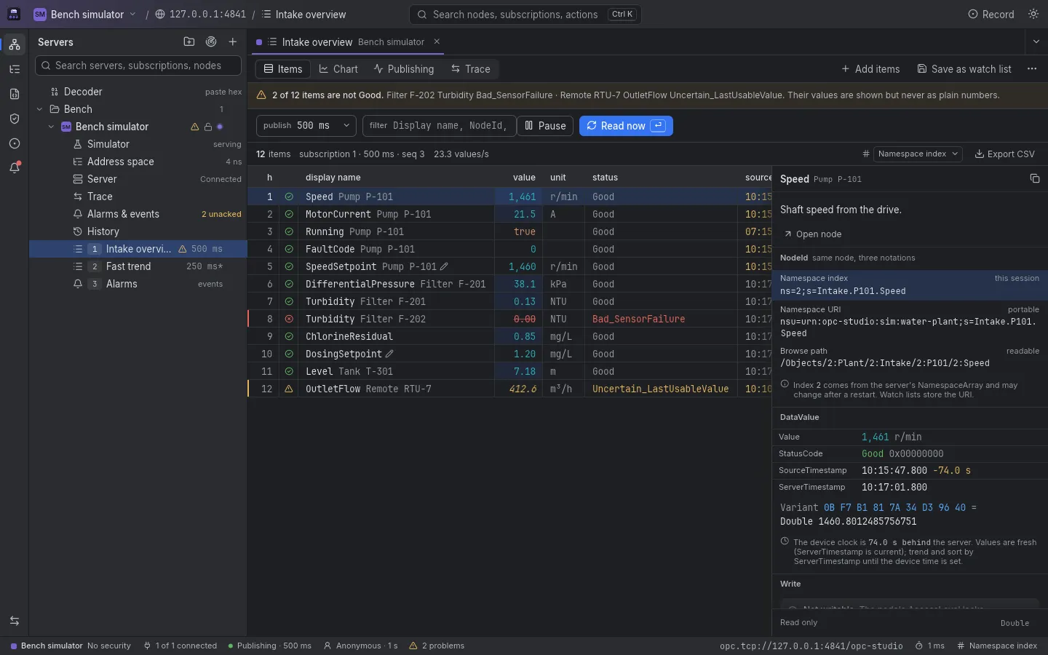Toggle the light/dark theme
Image resolution: width=1048 pixels, height=655 pixels.
tap(1033, 14)
